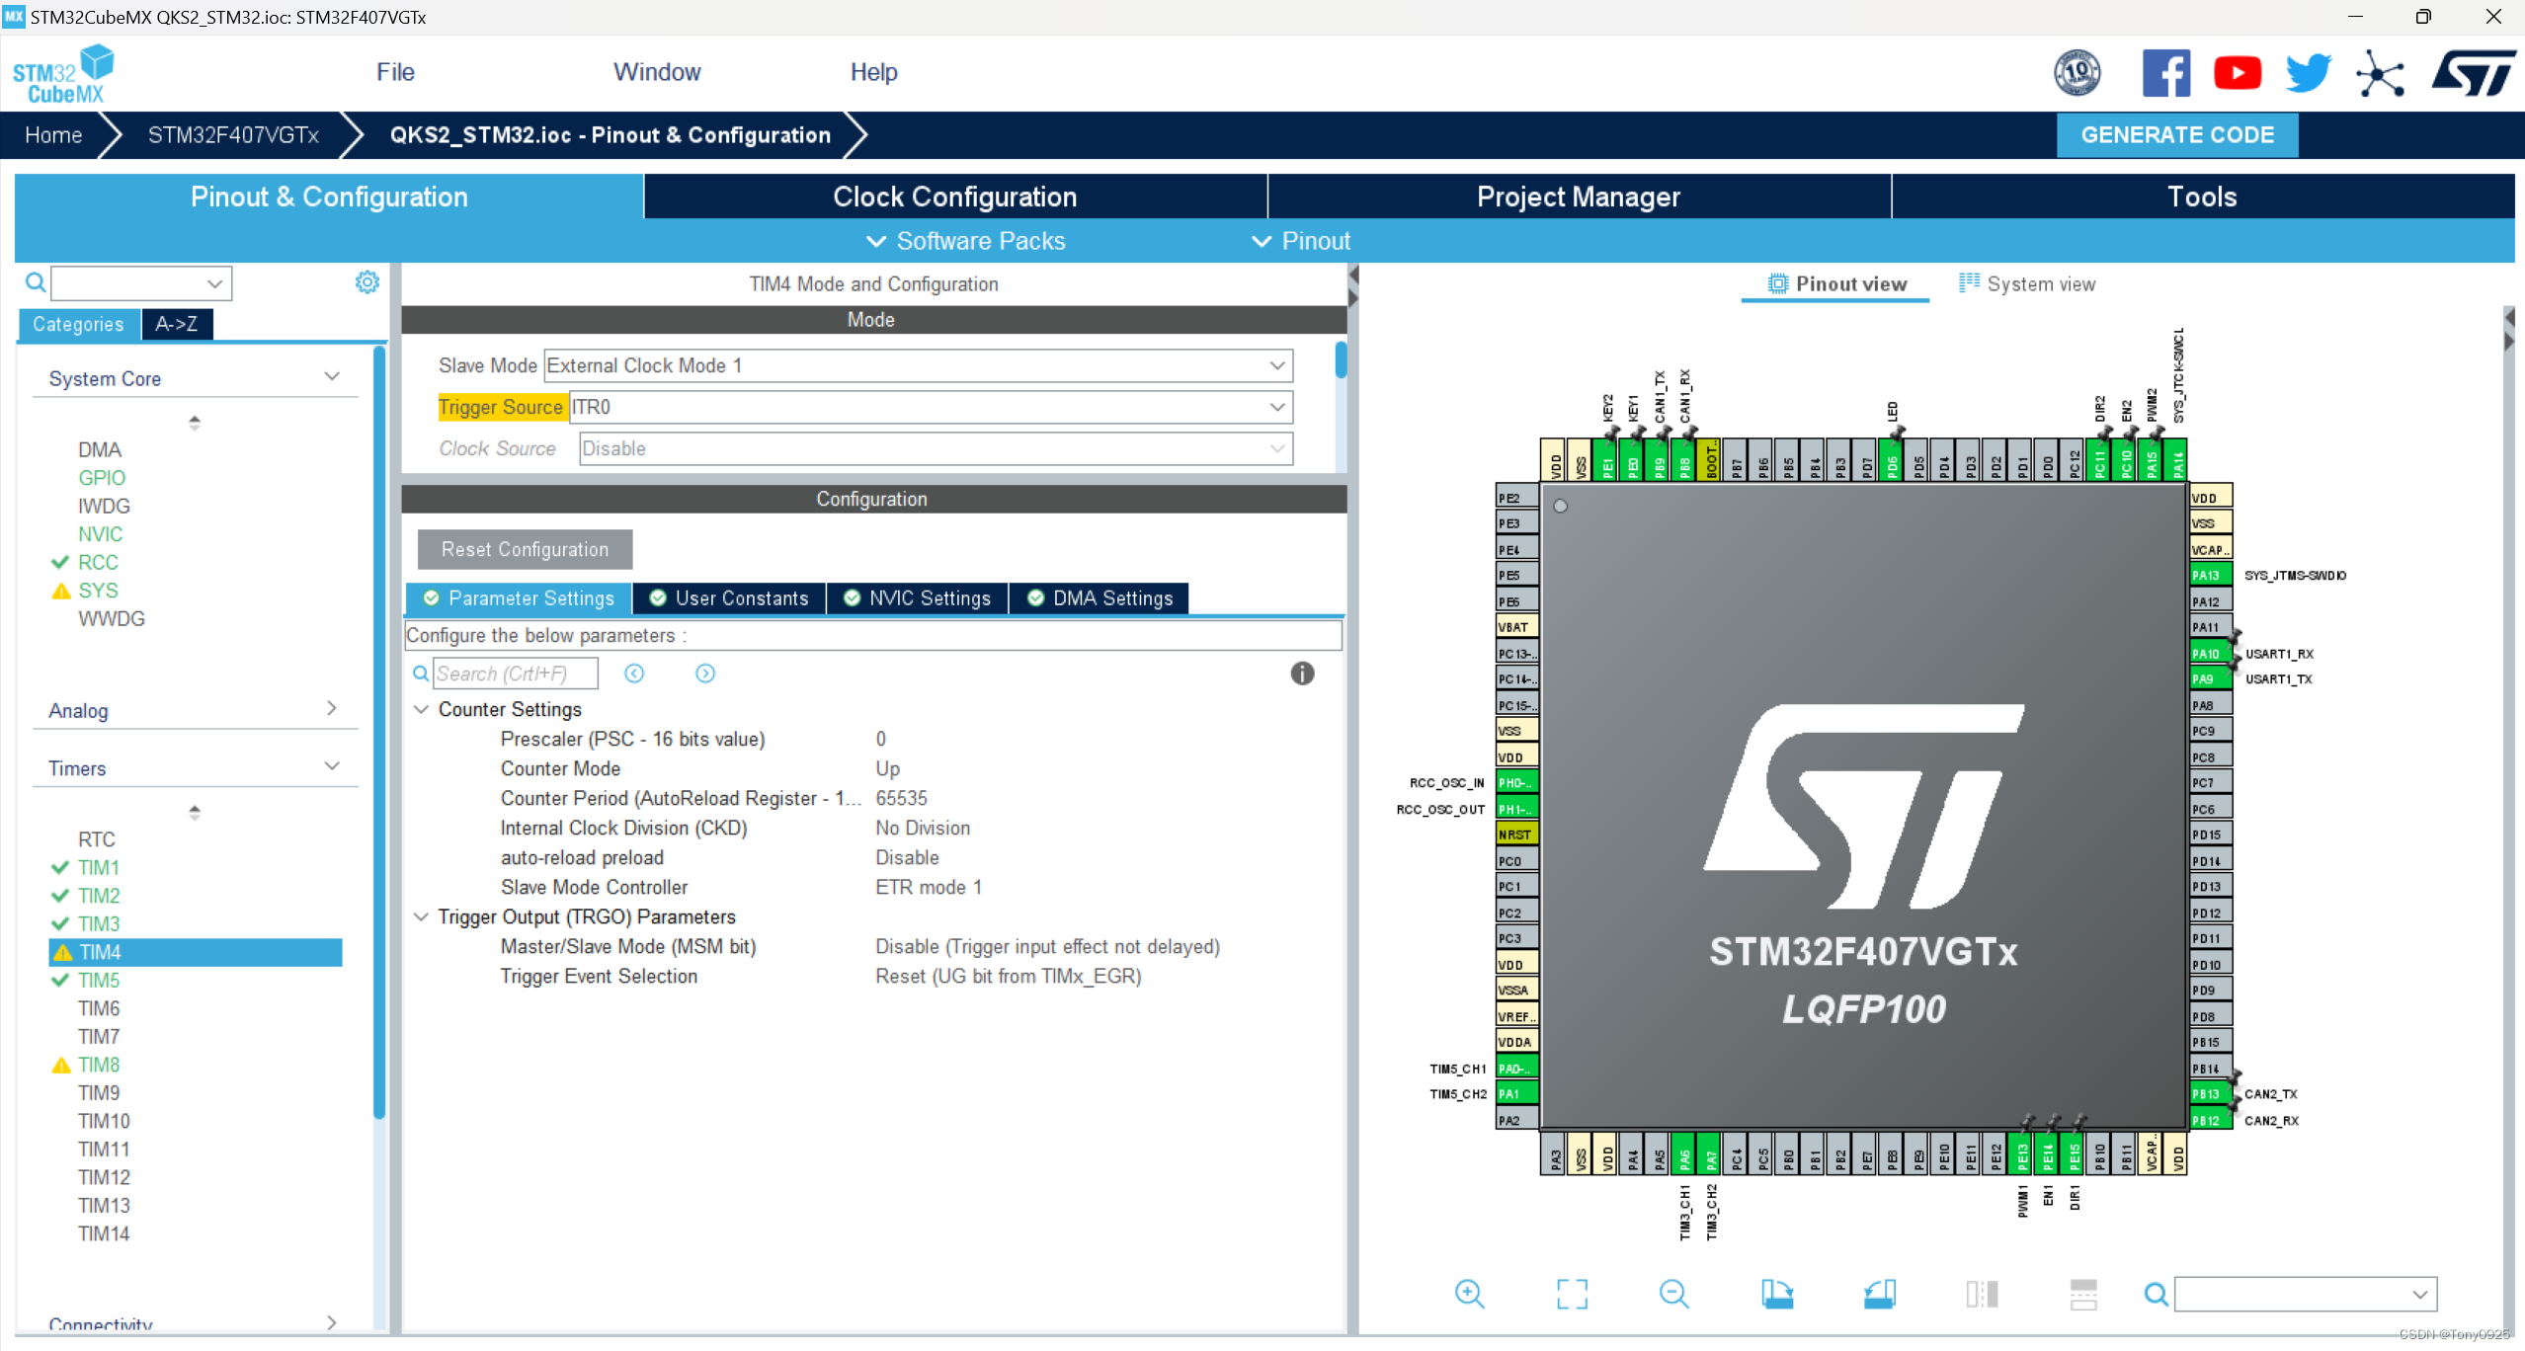Viewport: 2525px width, 1351px height.
Task: Collapse the Counter Settings group
Action: [421, 709]
